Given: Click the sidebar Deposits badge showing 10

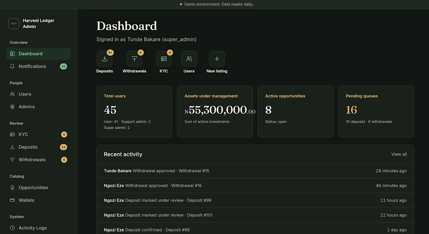Looking at the screenshot, I should coord(64,147).
